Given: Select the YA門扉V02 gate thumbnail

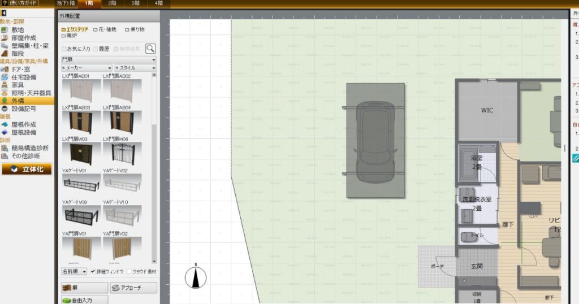Looking at the screenshot, I should point(122,248).
